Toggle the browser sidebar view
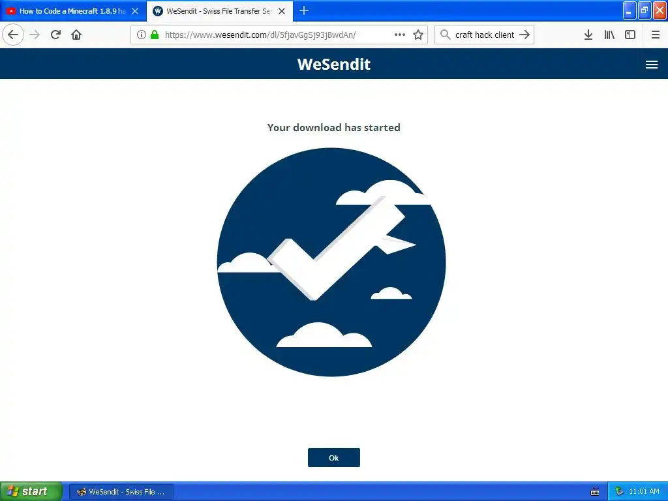 click(630, 35)
